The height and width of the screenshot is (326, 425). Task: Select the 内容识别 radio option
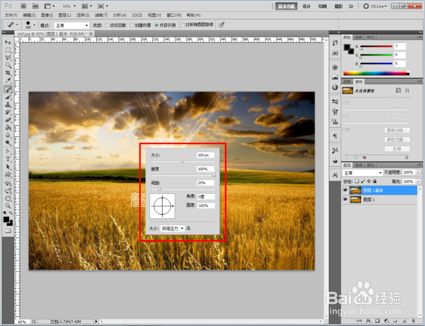(x=156, y=25)
